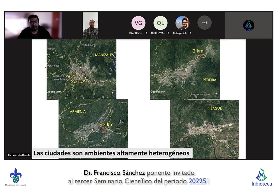Select the Colunga Sal participant photo avatar
The width and height of the screenshot is (278, 194).
coord(182,23)
